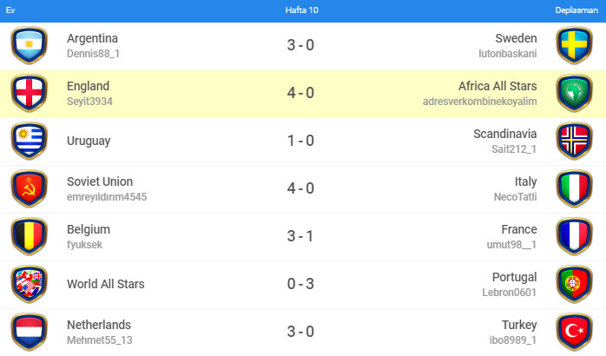Screen dimensions: 606x356
Task: Click the Argentina flag shield
Action: 30,45
